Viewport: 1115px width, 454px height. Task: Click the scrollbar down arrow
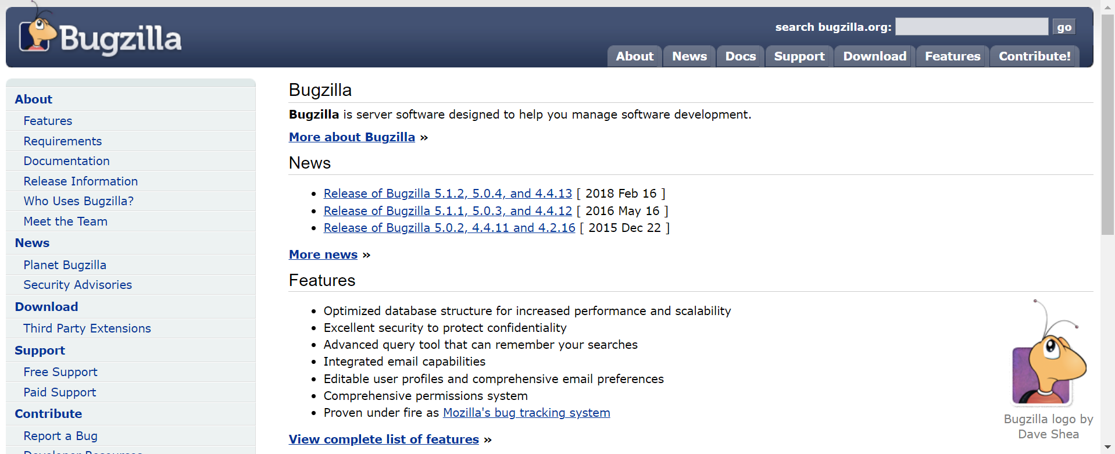[1107, 447]
